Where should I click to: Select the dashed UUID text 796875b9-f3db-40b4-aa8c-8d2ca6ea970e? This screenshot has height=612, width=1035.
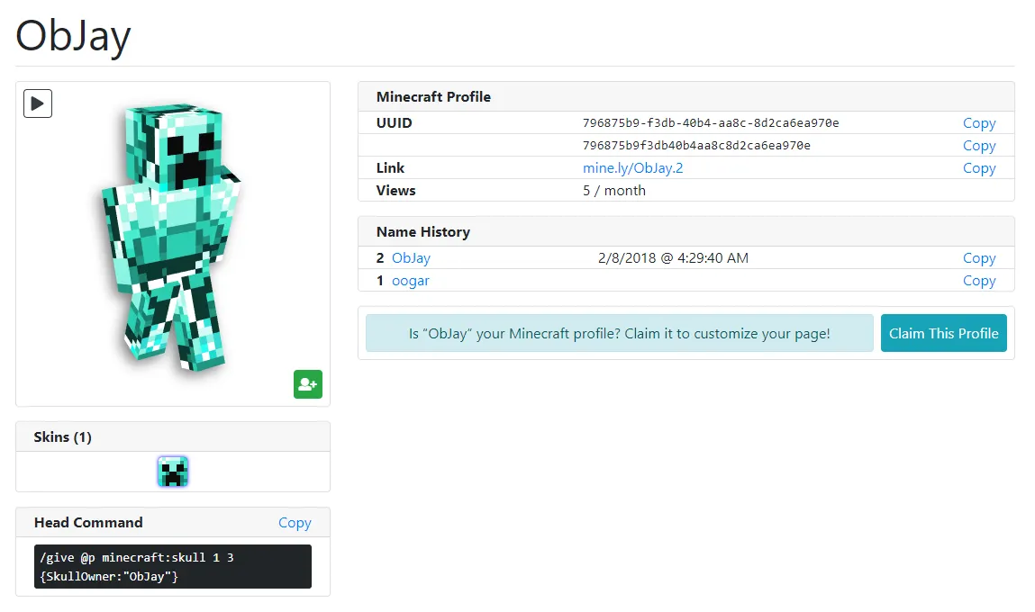pos(710,123)
